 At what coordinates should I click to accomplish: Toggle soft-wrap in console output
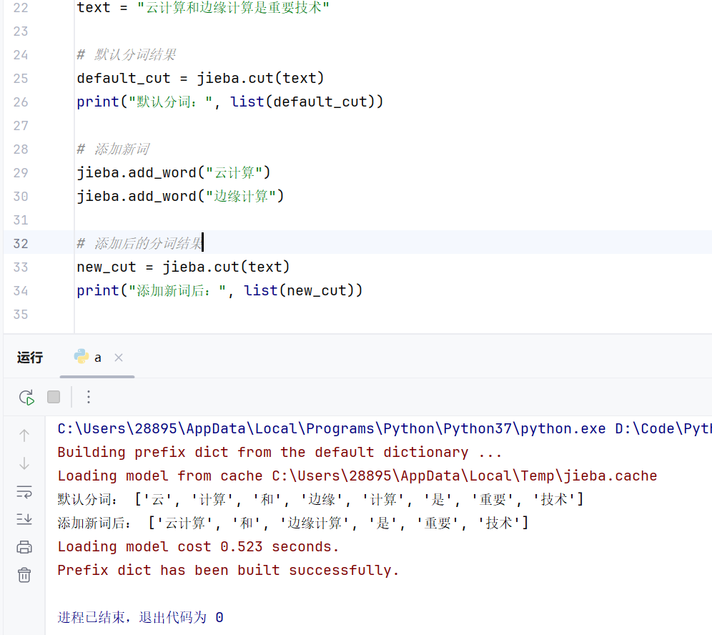click(x=24, y=492)
